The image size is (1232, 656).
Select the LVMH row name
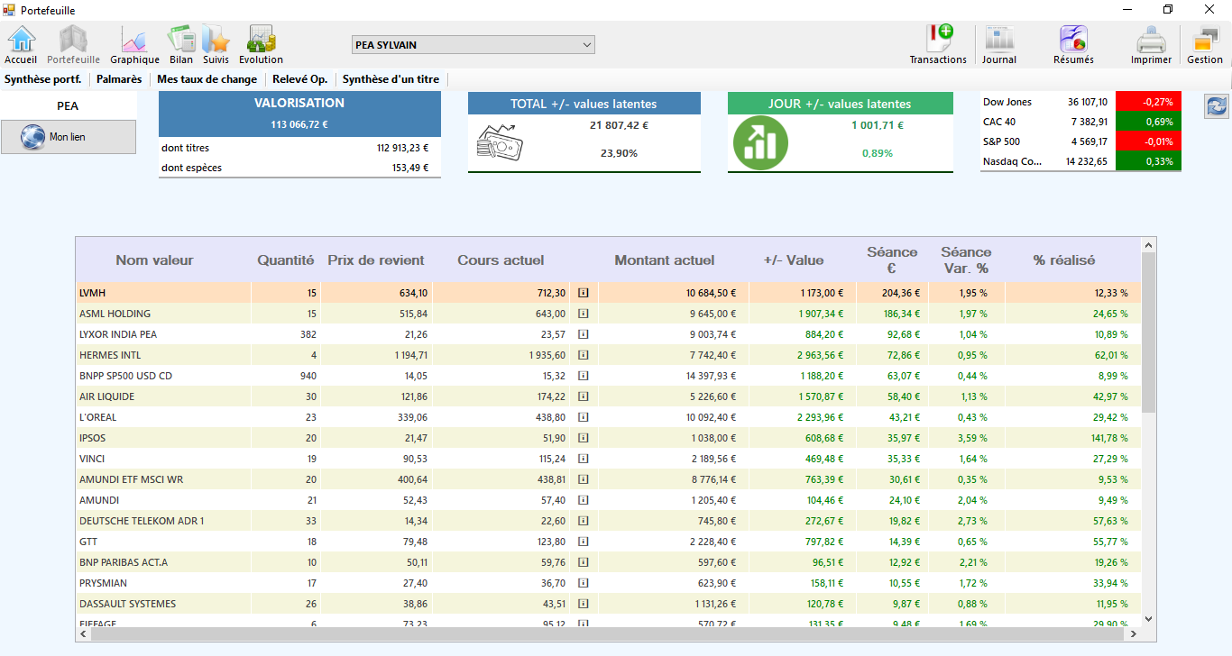tap(93, 293)
